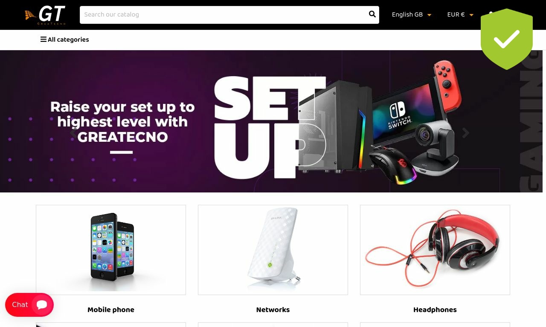Expand the EUR € currency dropdown
Screen dimensions: 546x327
[460, 15]
